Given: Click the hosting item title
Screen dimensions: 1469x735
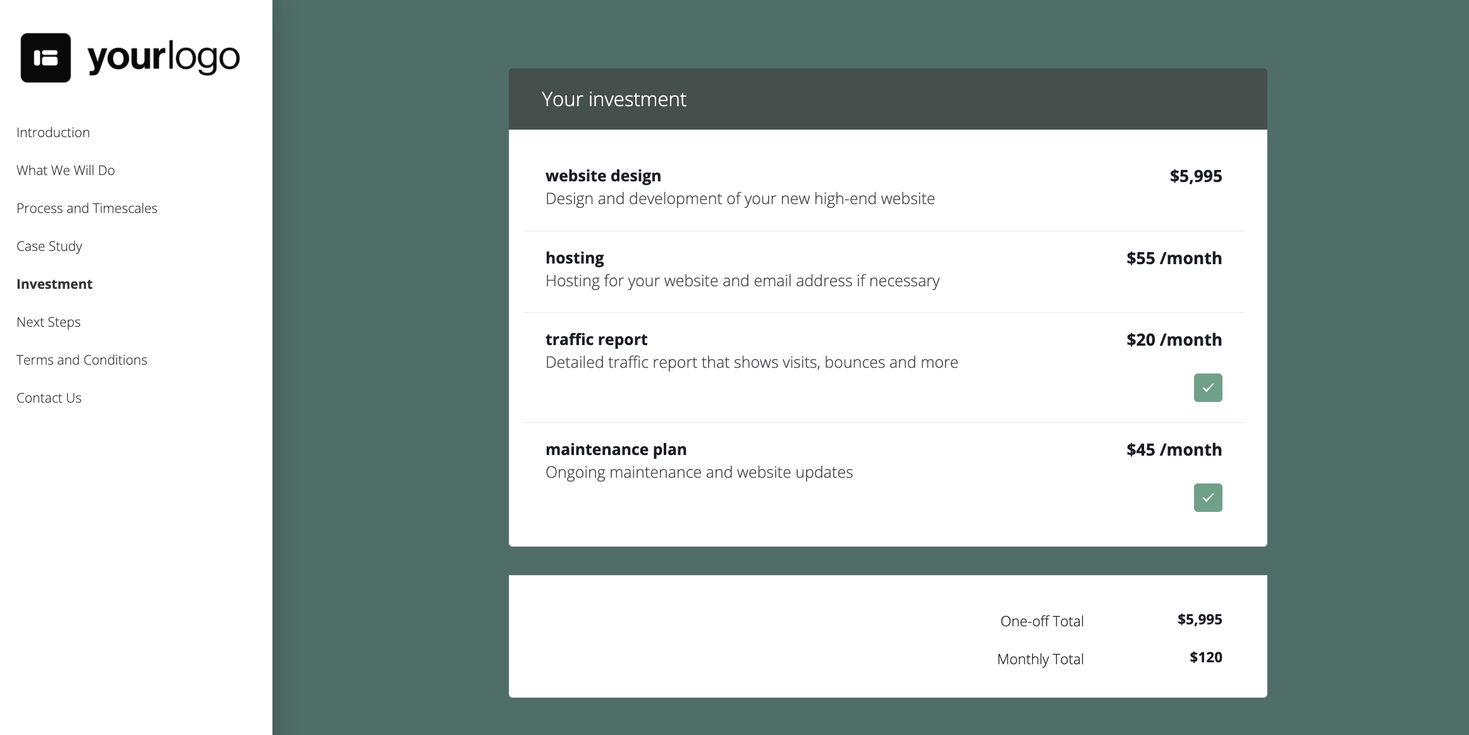Looking at the screenshot, I should [575, 258].
